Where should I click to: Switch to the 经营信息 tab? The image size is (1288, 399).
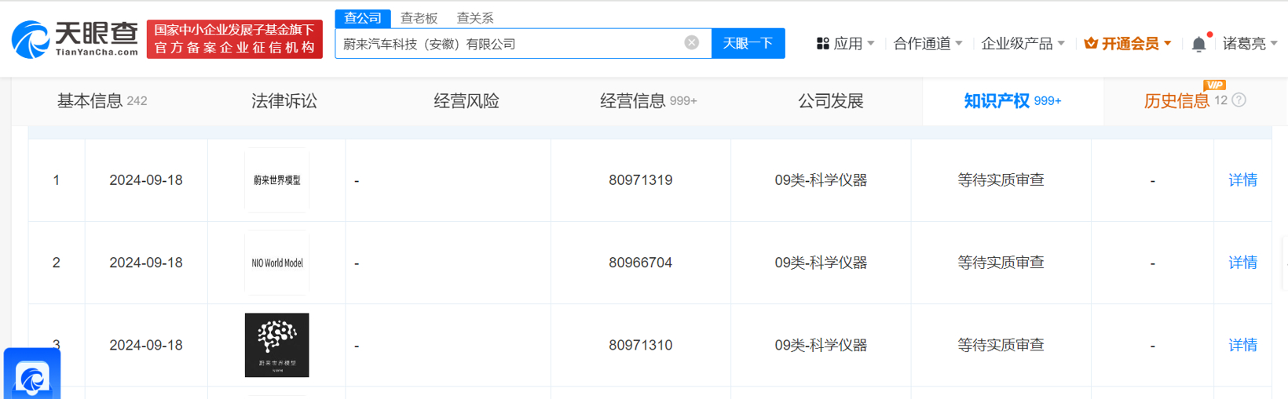pos(649,101)
